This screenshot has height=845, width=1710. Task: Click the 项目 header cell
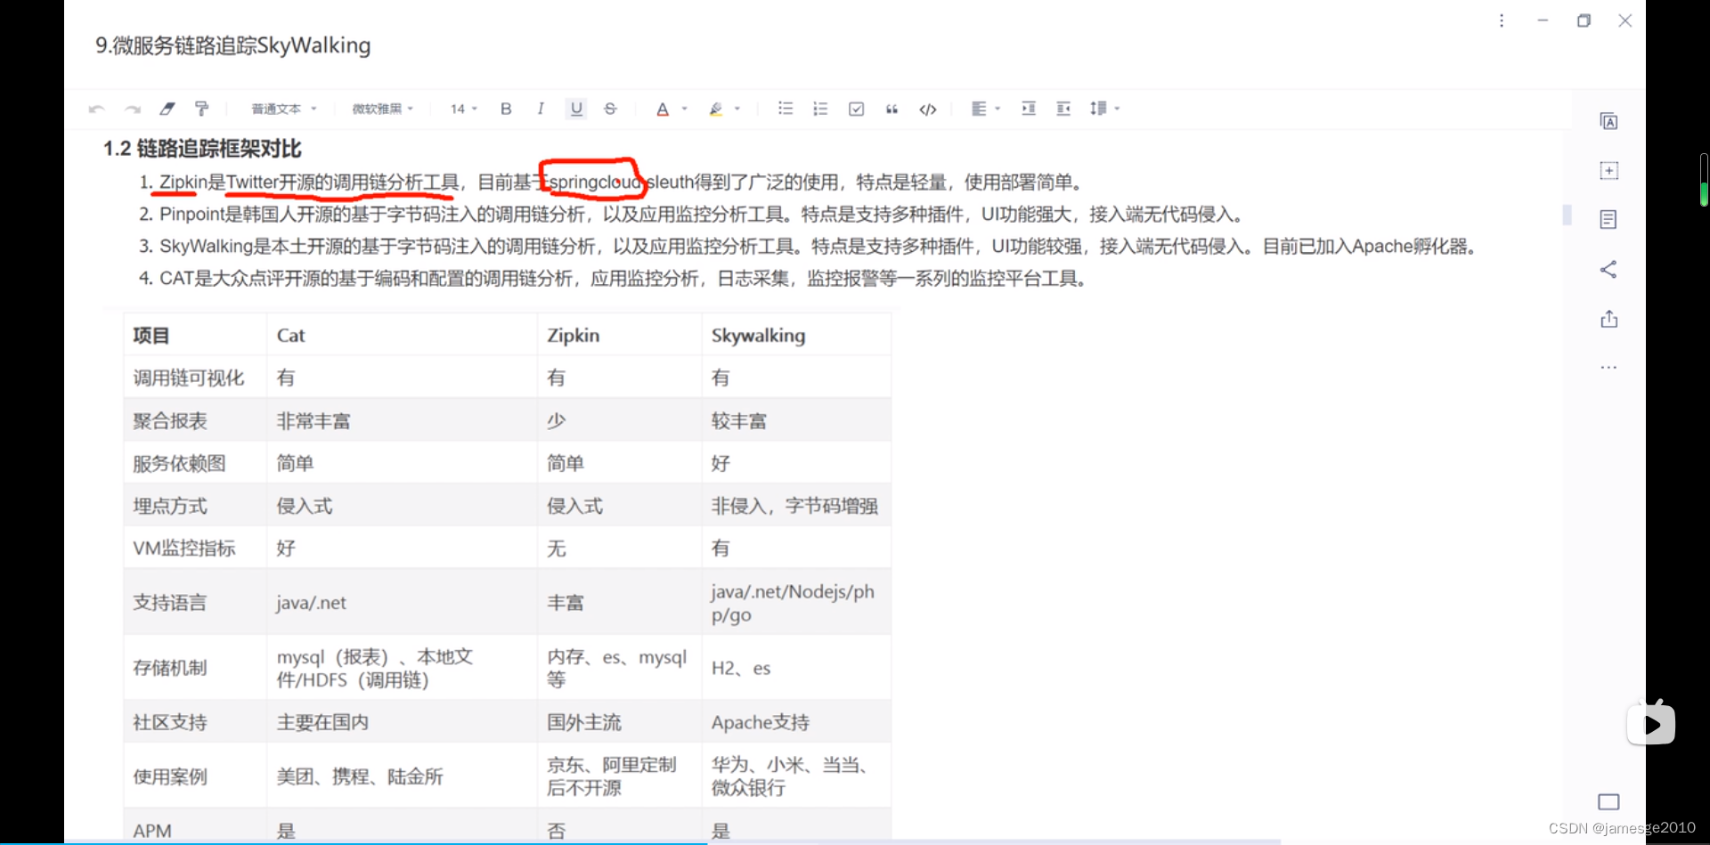[x=195, y=336]
